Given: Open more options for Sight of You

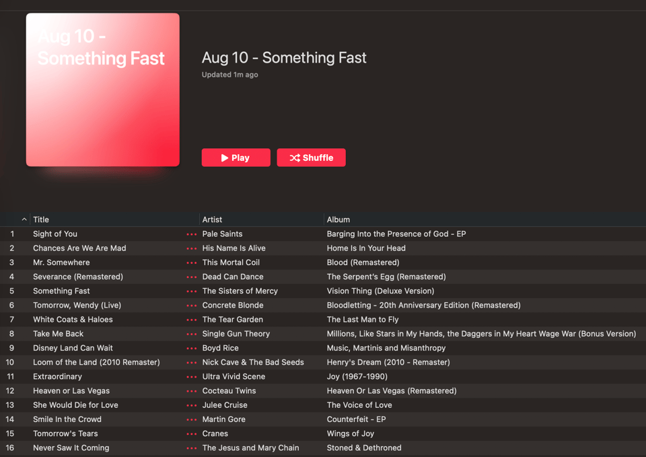Looking at the screenshot, I should click(x=192, y=234).
